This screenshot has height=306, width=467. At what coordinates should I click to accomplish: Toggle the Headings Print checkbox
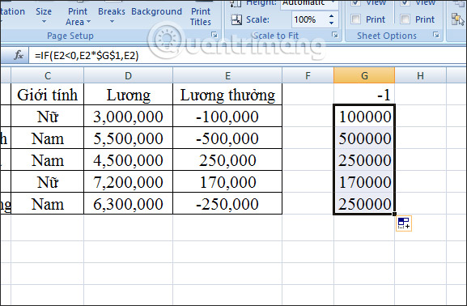pyautogui.click(x=405, y=19)
